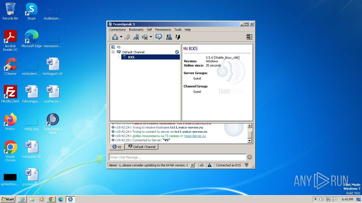Click the cloud sync status icon
The height and width of the screenshot is (203, 362).
coord(201,166)
